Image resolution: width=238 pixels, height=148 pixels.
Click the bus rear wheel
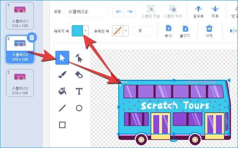click(x=141, y=139)
